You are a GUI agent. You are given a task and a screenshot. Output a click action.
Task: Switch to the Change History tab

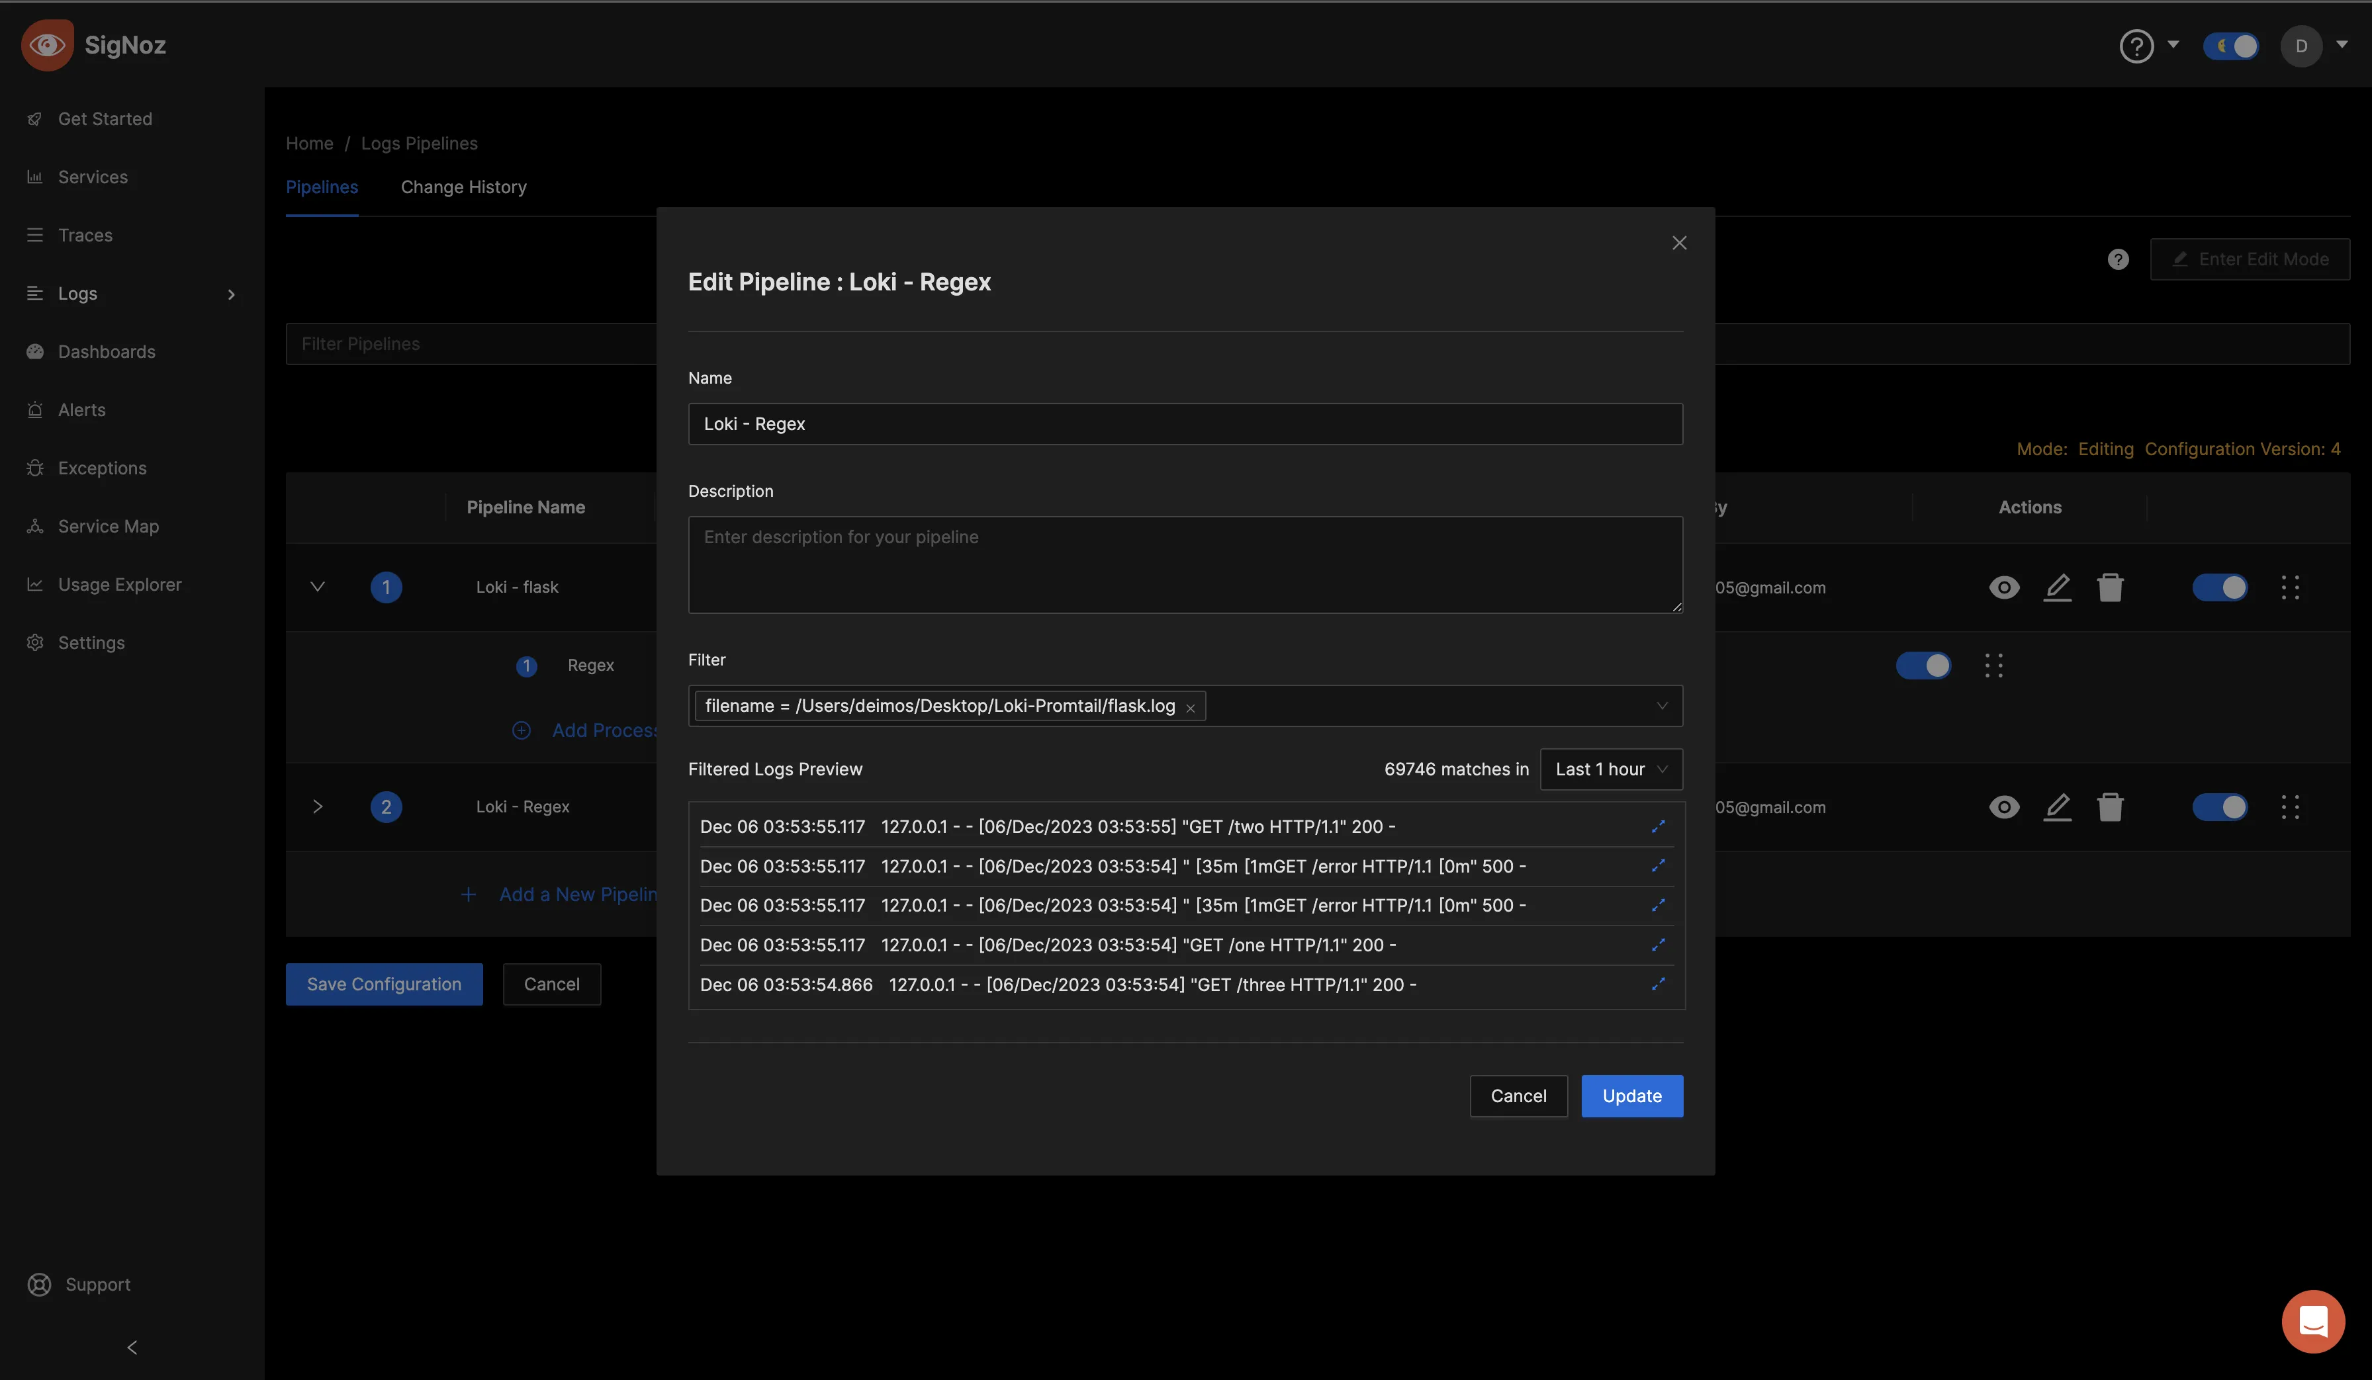tap(463, 187)
